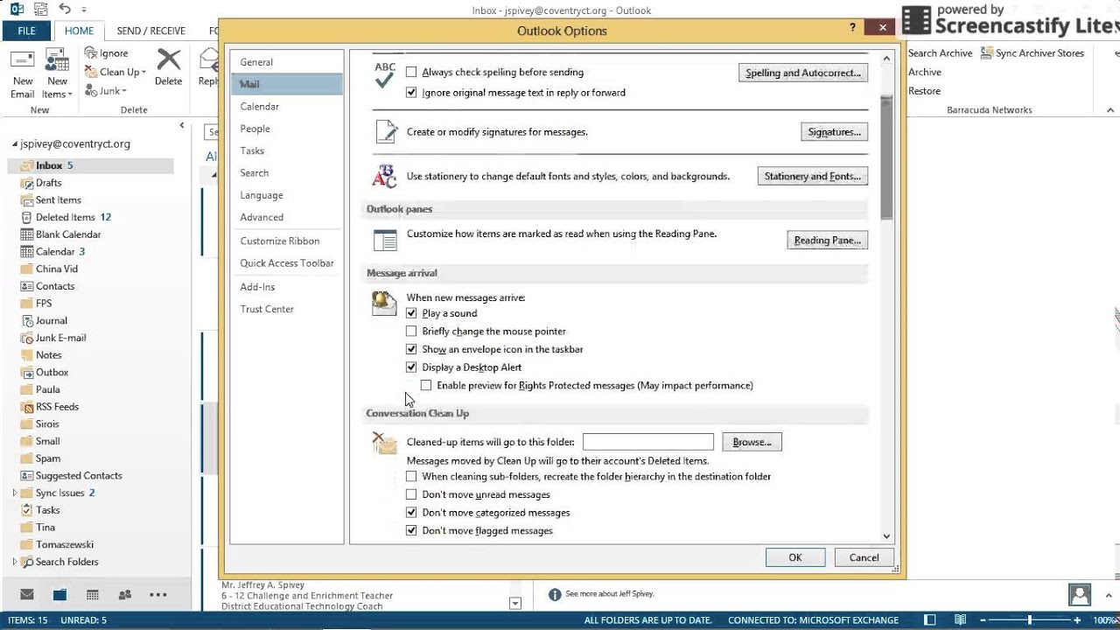Click the Stationery and Fonts button
Screen dimensions: 1120x630
[x=812, y=177]
